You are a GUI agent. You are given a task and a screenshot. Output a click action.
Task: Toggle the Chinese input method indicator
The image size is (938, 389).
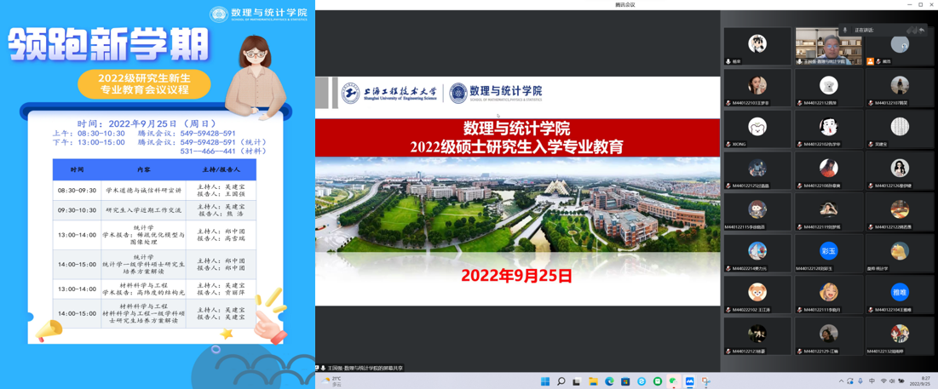(x=872, y=381)
